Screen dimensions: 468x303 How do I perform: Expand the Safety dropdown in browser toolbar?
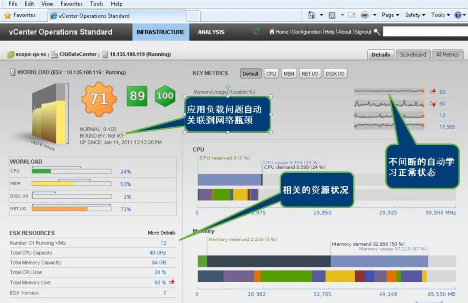tap(415, 15)
